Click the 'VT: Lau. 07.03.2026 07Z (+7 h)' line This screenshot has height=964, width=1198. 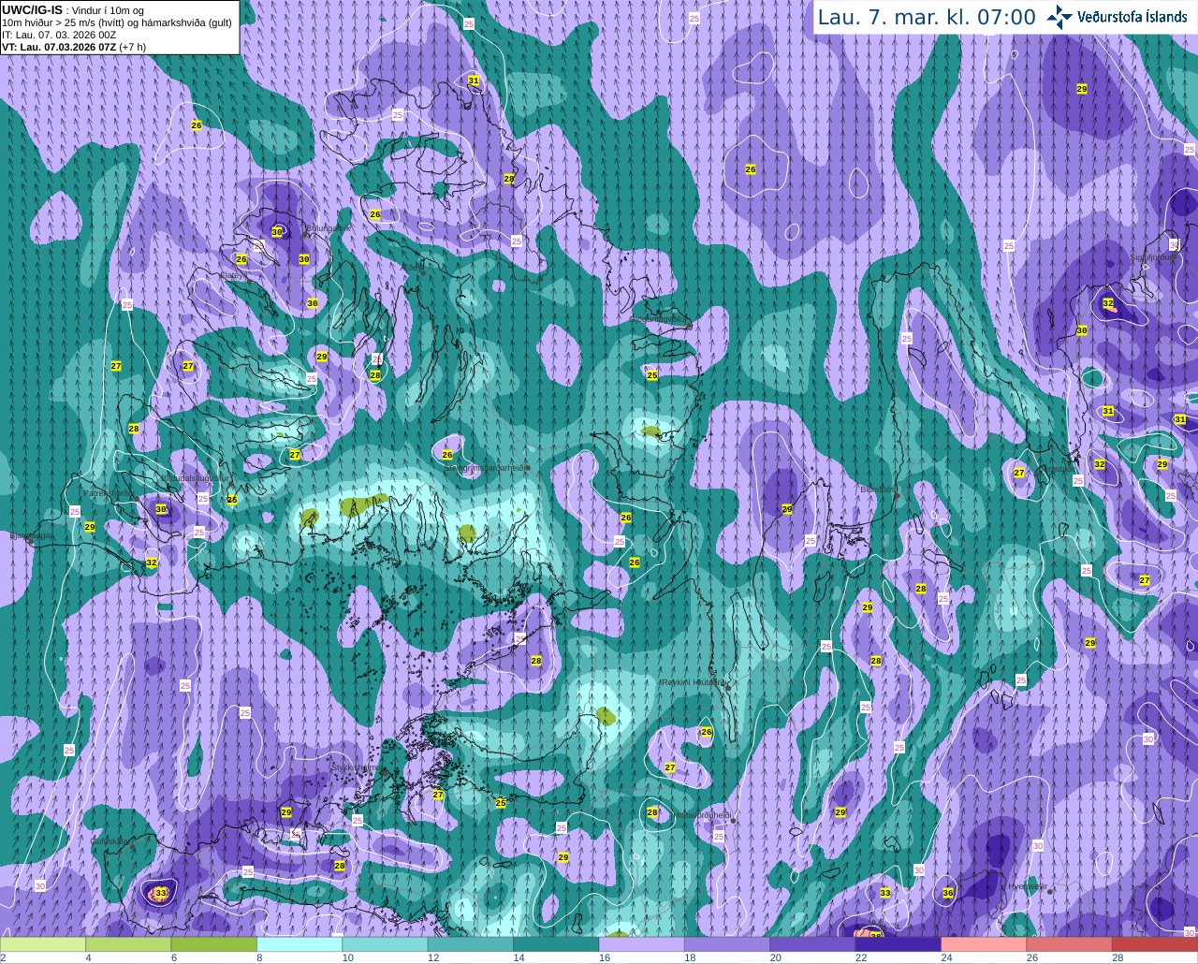[74, 46]
